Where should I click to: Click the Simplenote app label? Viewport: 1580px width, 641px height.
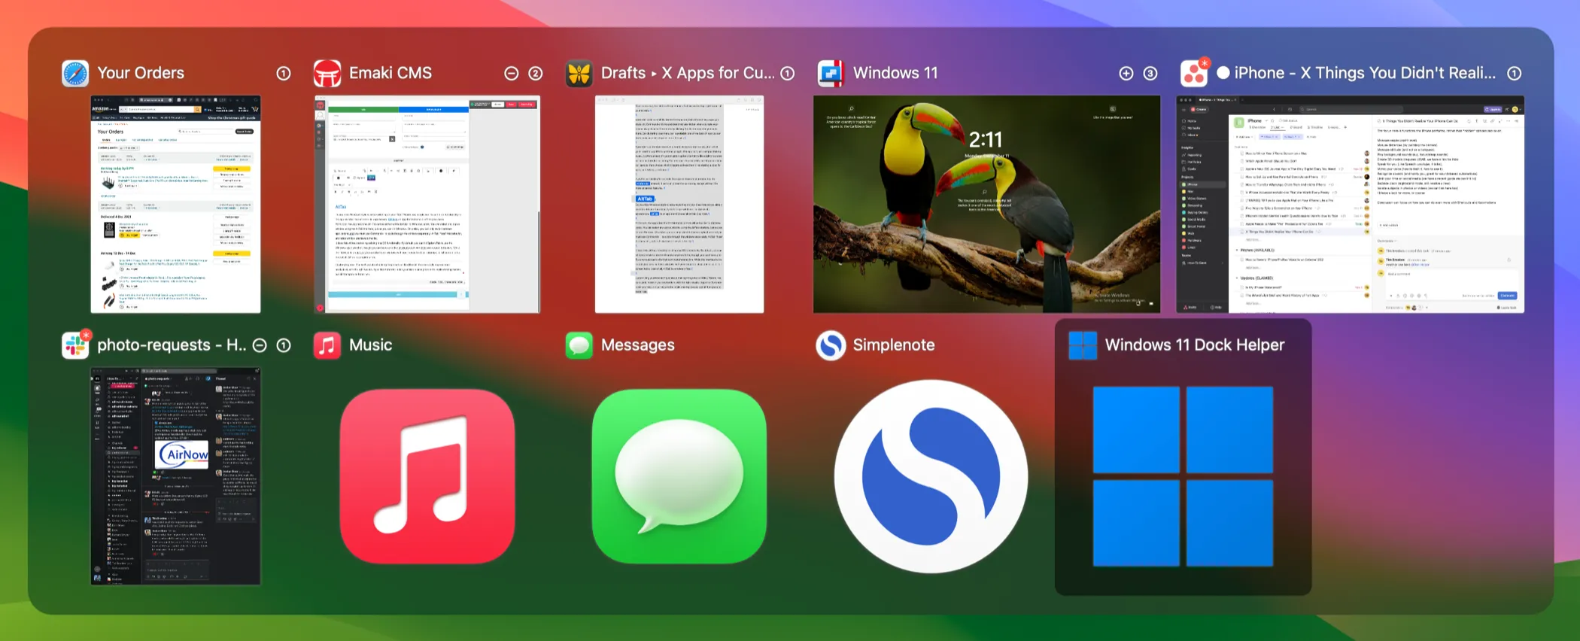[x=894, y=345]
